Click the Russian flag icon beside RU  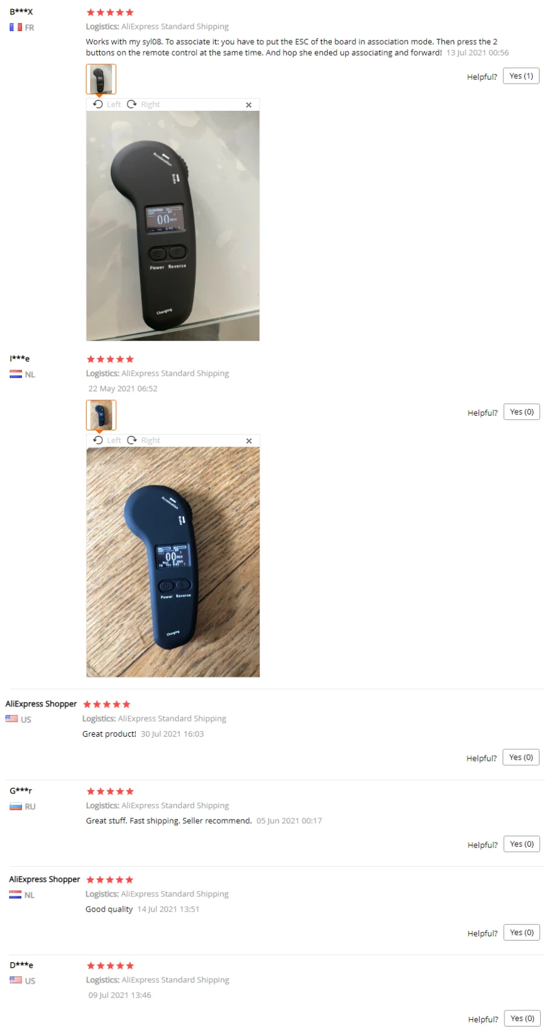pos(16,806)
